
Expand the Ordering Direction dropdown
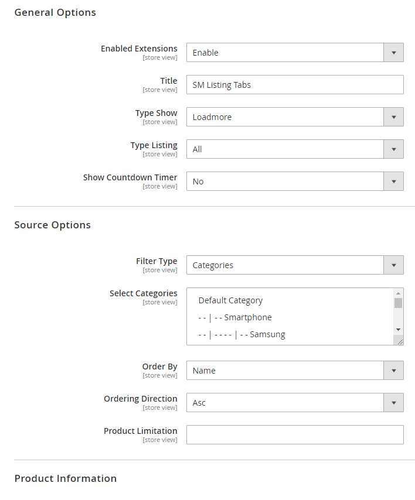pos(294,403)
